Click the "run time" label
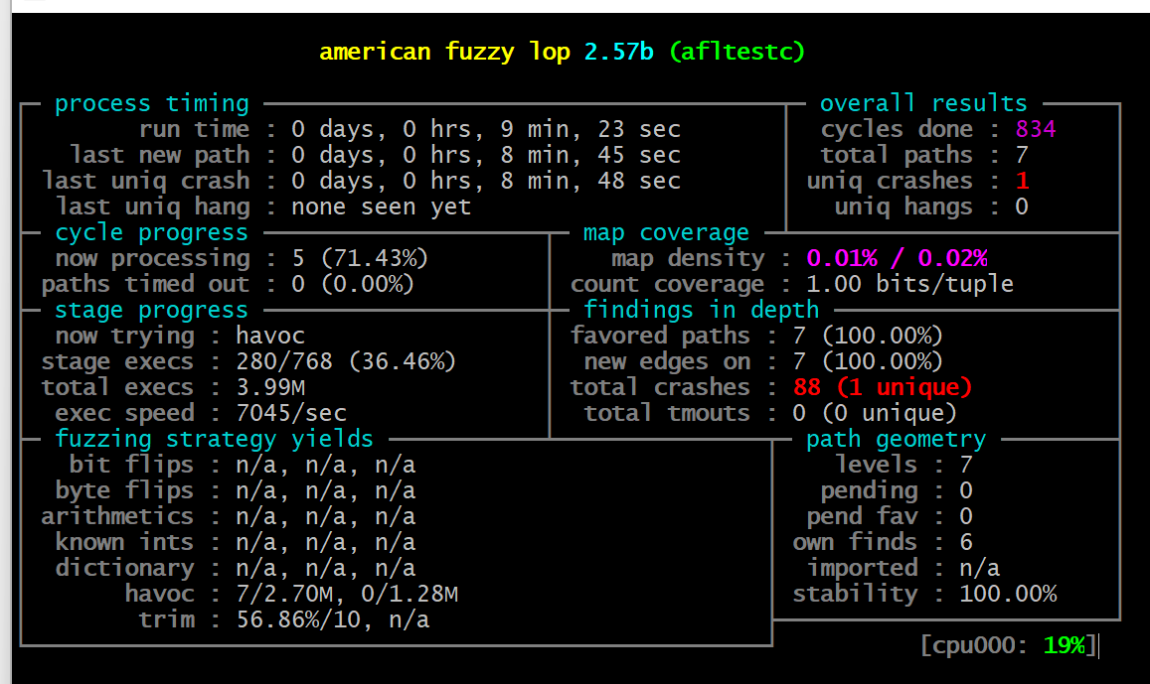Image resolution: width=1150 pixels, height=684 pixels. click(195, 130)
